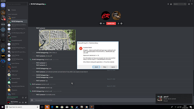Image resolution: width=194 pixels, height=109 pixels.
Task: Open the Mail app from taskbar
Action: tap(67, 107)
